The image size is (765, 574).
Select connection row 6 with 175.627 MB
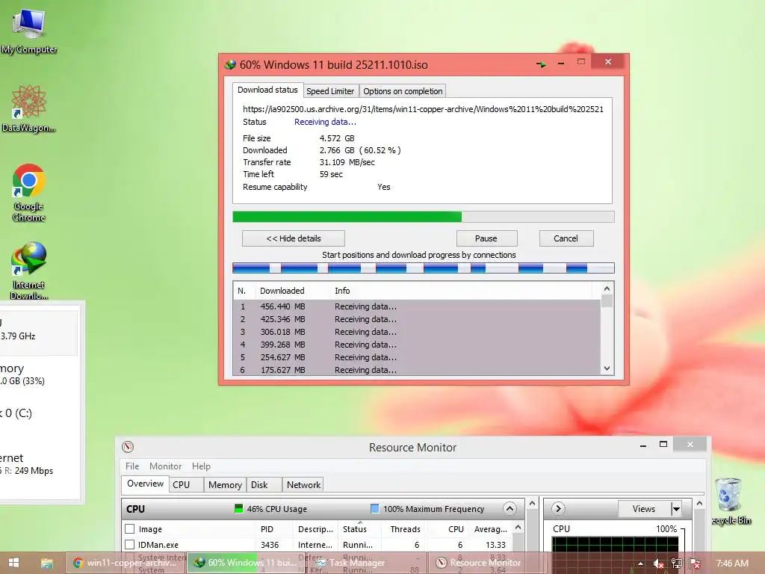(417, 369)
